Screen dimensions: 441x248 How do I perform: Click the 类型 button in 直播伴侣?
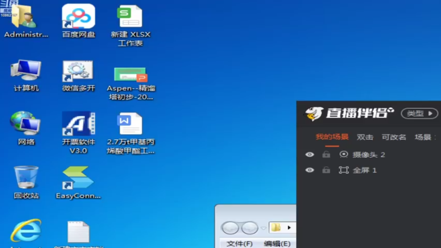(x=420, y=114)
